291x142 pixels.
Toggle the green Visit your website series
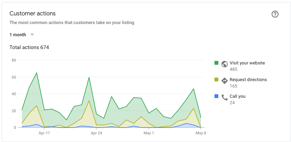tap(216, 63)
